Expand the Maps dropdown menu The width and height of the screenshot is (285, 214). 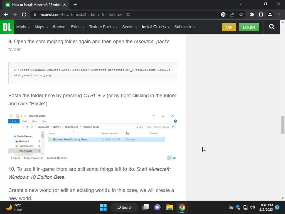[x=41, y=27]
